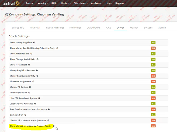
Task: Switch to the Quickbooks tab
Action: [93, 28]
